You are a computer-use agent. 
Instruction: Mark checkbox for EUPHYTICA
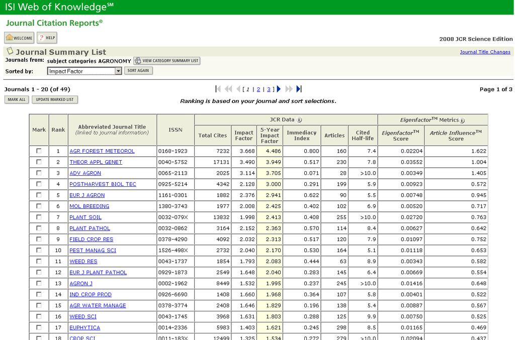pos(39,327)
